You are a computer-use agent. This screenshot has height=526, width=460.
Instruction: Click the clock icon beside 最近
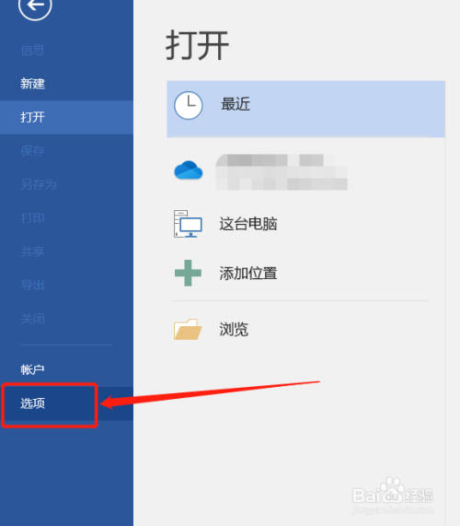[189, 105]
